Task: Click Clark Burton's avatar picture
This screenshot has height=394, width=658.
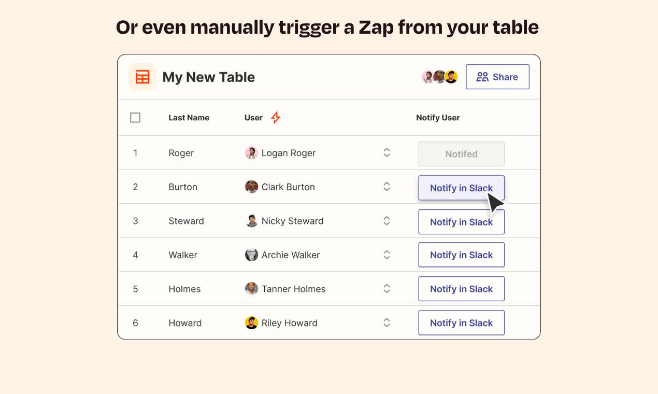Action: [x=251, y=187]
